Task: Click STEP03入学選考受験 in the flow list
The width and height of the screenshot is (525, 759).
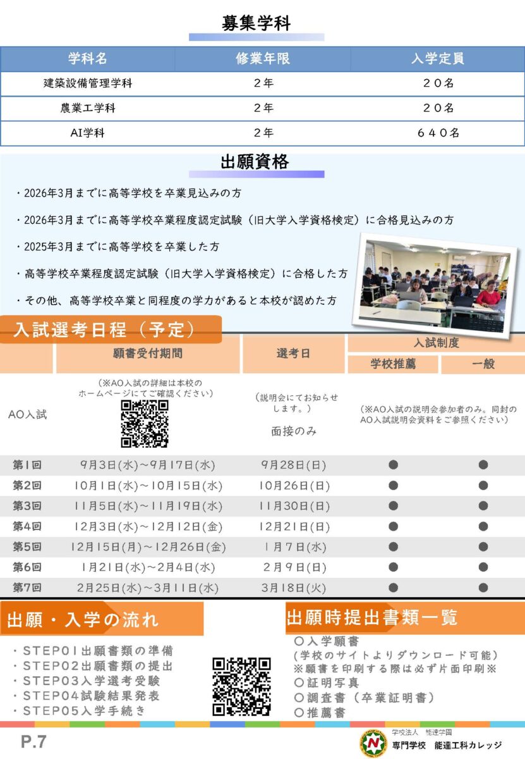Action: coord(92,681)
